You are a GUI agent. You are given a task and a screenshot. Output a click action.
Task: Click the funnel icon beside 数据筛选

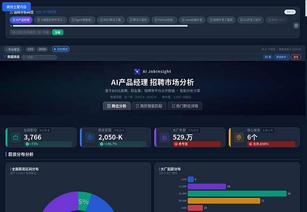[x=5, y=57]
